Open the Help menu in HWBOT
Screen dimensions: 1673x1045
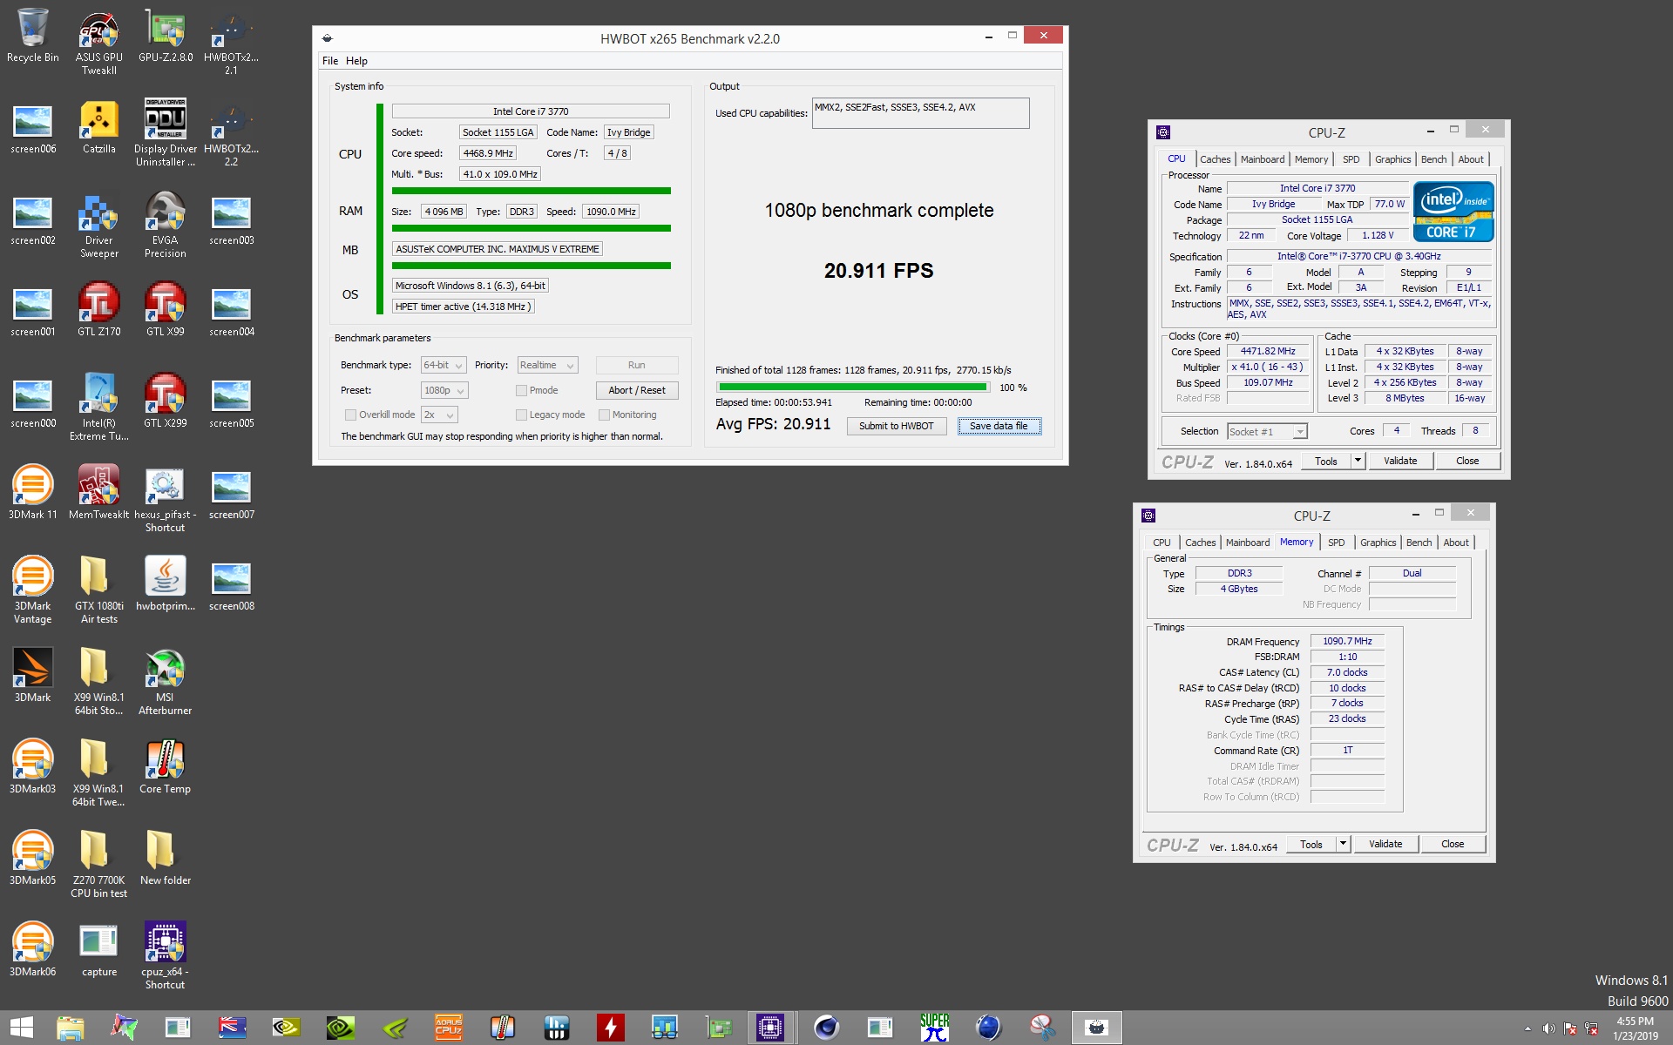(356, 61)
